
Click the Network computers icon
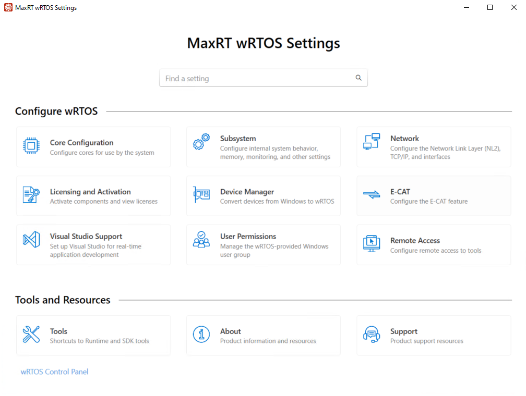pyautogui.click(x=372, y=142)
